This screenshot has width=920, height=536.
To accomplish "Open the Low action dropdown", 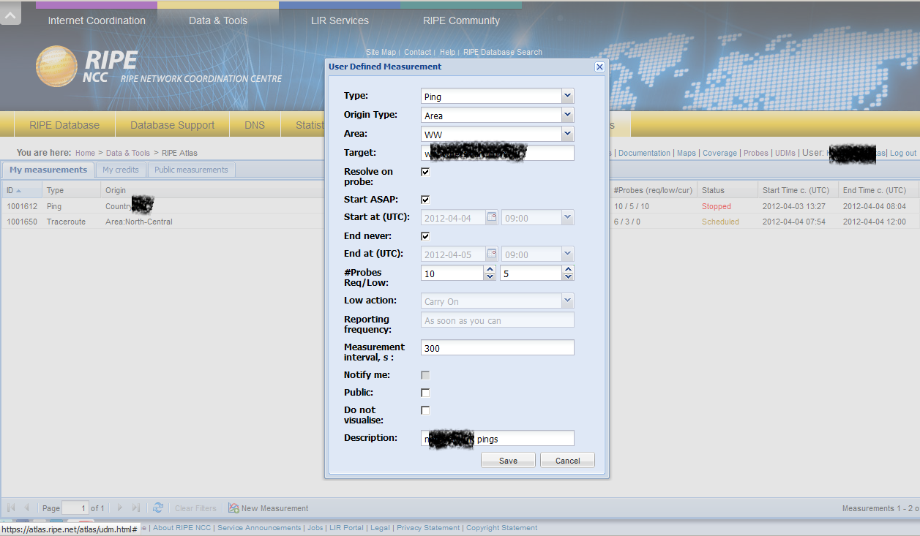I will coord(568,301).
